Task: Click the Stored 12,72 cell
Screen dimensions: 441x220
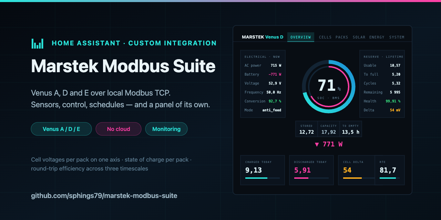Action: coord(307,129)
